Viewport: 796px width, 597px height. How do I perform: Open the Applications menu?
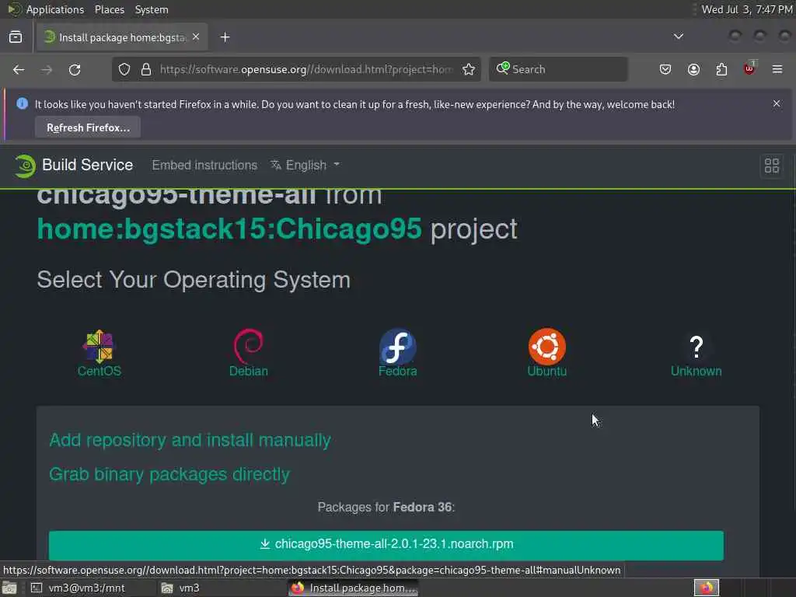[x=46, y=9]
